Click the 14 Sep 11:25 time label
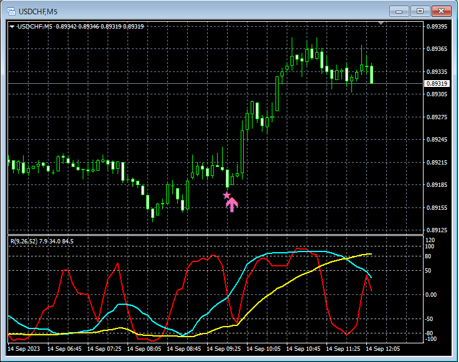 coord(343,349)
